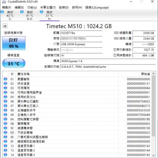Select raw value 00000007D5EA89
The width and height of the screenshot is (158, 158).
(138, 115)
